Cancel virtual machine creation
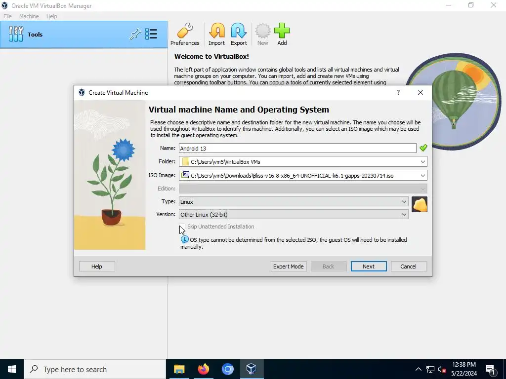 [409, 266]
